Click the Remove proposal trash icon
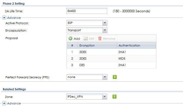Image resolution: width=183 pixels, height=111 pixels. 100,39
